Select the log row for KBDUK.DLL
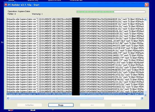The height and width of the screenshot is (112, 155). (75, 29)
